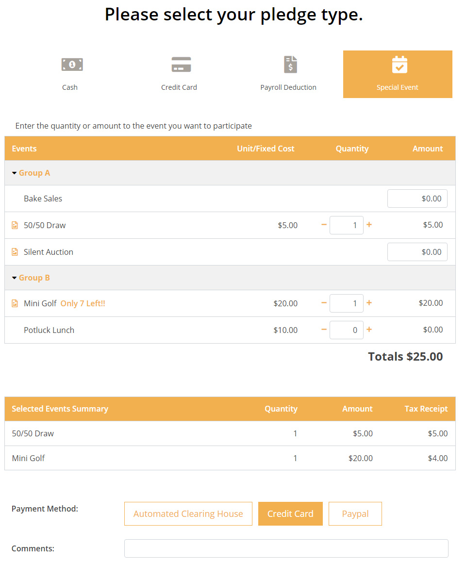
Task: Select the Payroll Deduction pledge icon
Action: pyautogui.click(x=290, y=64)
